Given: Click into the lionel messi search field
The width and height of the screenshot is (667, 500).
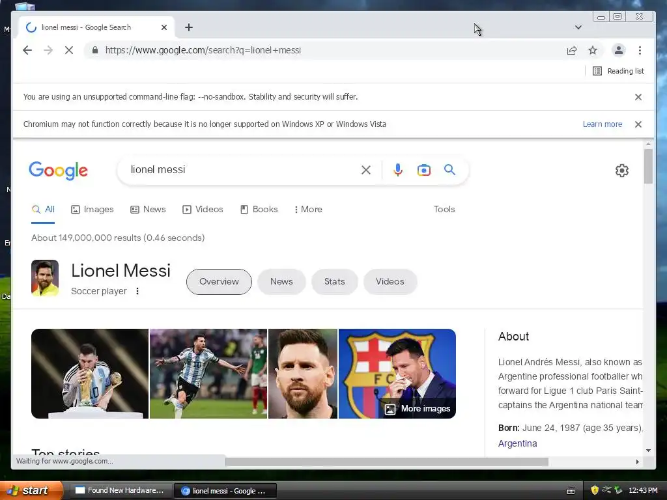Looking at the screenshot, I should point(242,170).
